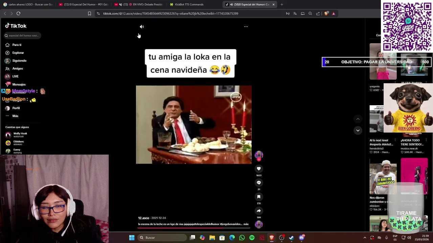This screenshot has height=243, width=433.
Task: Open Mensajes in TikTok sidebar
Action: (16, 84)
